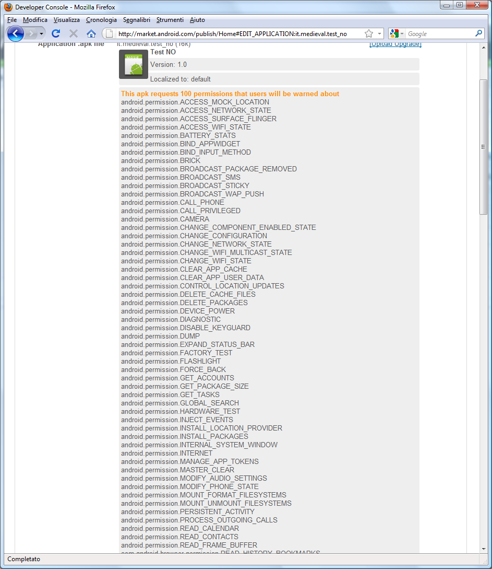Expand the address bar URL history dropdown
Screen dimensions: 492x569
click(x=379, y=34)
